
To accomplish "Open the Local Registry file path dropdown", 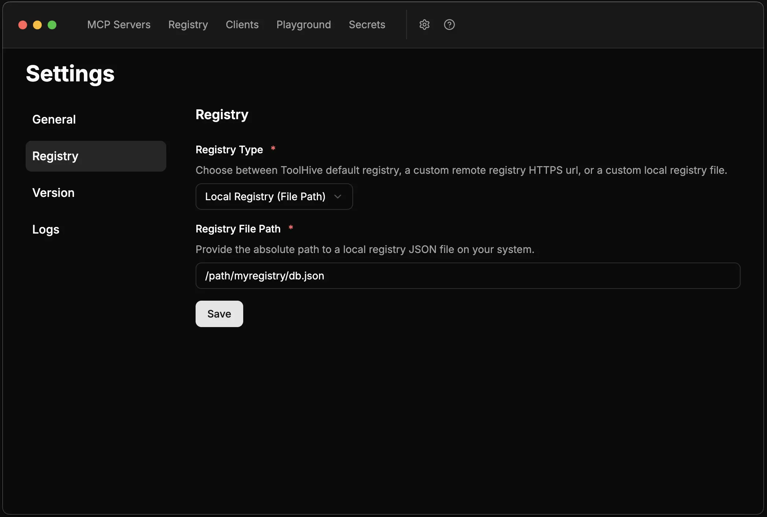I will tap(274, 197).
